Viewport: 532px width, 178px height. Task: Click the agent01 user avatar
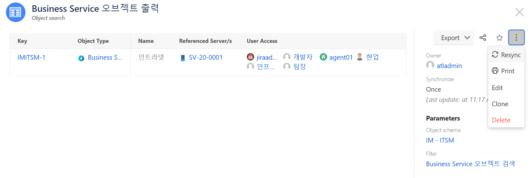[323, 57]
